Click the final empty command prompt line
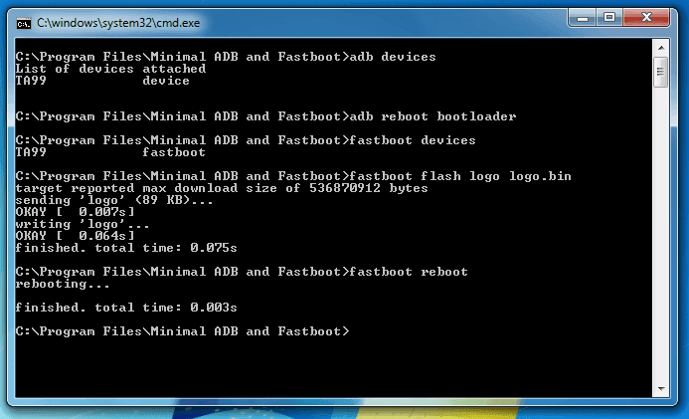Viewport: 689px width, 419px height. pos(182,331)
